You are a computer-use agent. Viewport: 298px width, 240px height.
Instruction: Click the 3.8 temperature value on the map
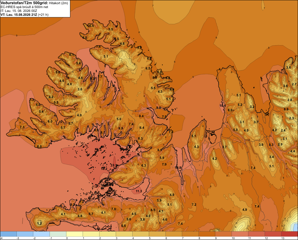(142, 219)
